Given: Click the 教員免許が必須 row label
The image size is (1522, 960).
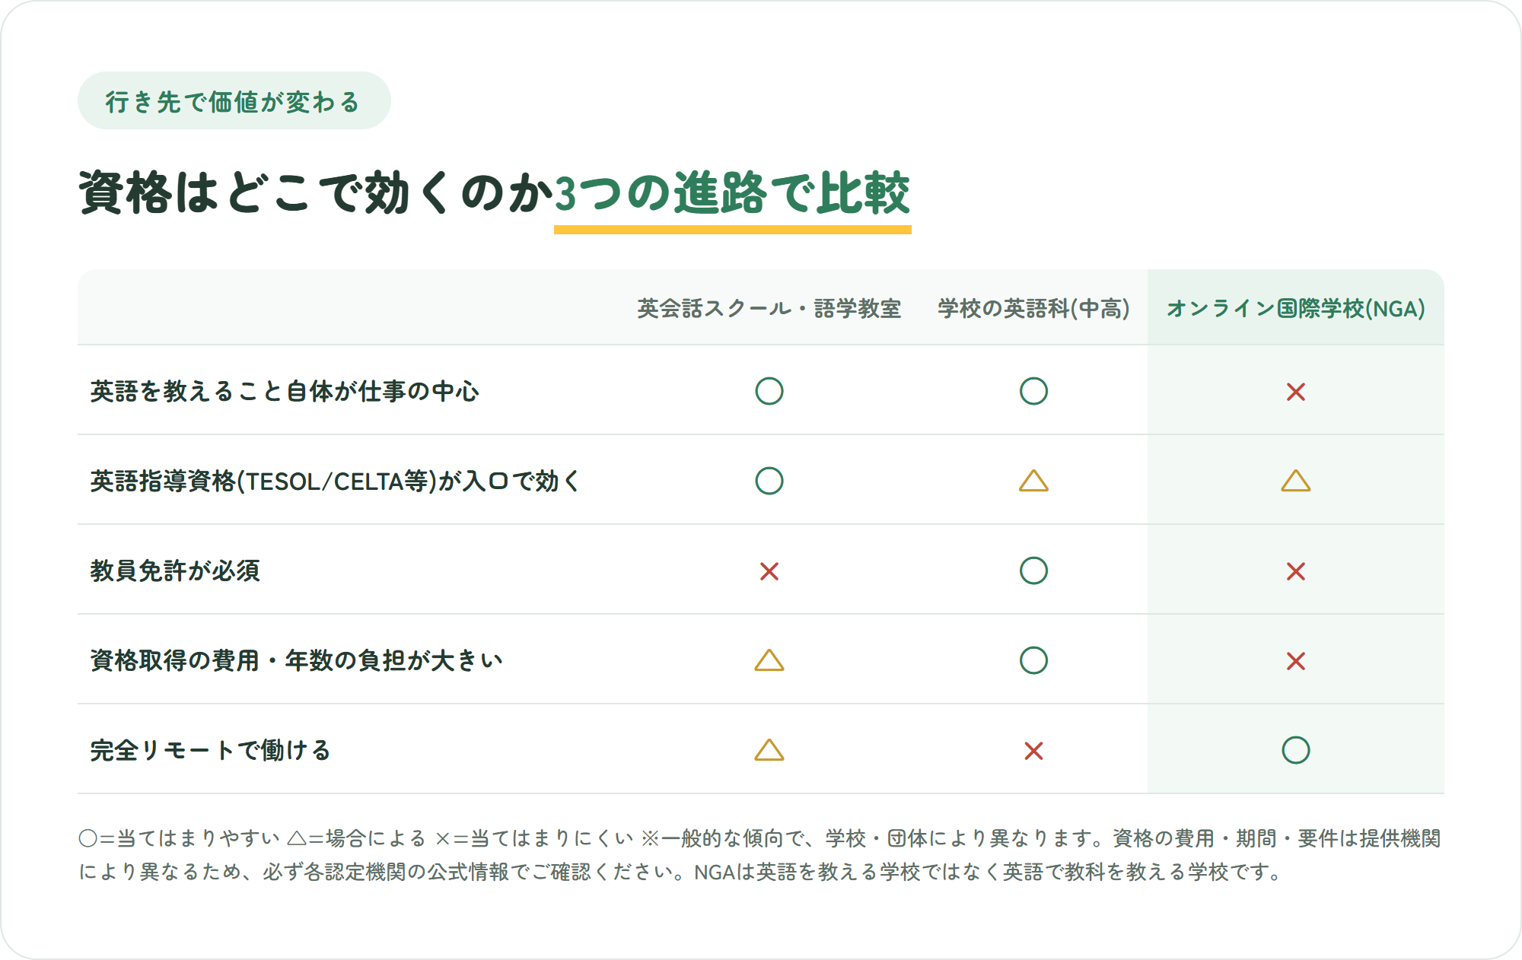Looking at the screenshot, I should 175,571.
